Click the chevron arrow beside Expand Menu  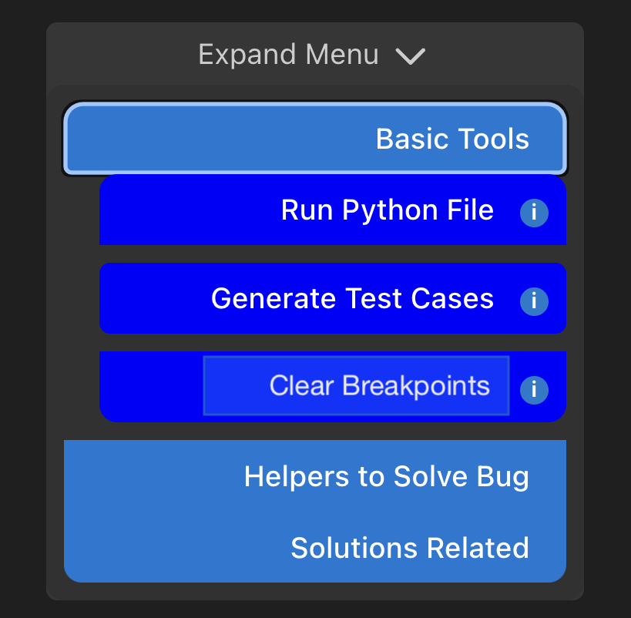click(x=410, y=55)
